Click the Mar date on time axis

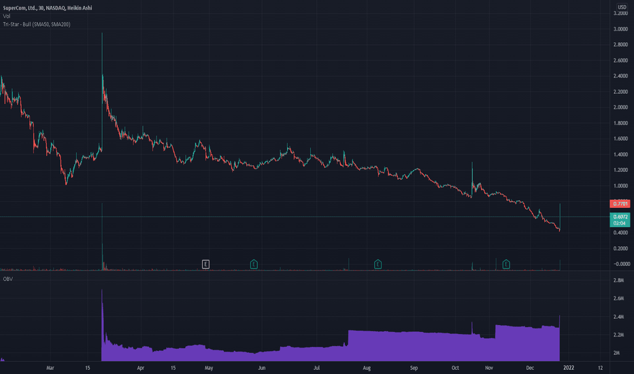[x=50, y=368]
